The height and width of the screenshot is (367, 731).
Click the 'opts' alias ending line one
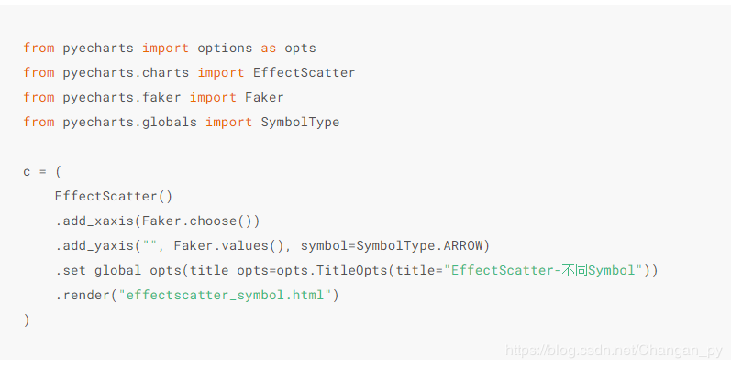pyautogui.click(x=300, y=48)
